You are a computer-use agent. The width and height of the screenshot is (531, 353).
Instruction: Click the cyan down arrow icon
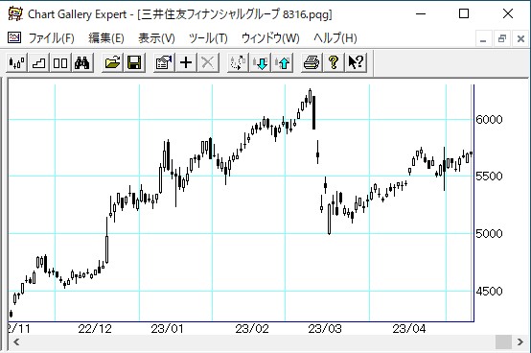260,62
